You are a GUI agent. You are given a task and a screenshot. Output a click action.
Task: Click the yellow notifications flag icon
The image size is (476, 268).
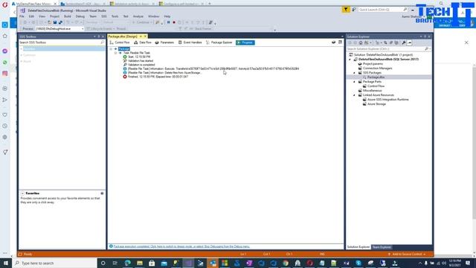tap(346, 10)
